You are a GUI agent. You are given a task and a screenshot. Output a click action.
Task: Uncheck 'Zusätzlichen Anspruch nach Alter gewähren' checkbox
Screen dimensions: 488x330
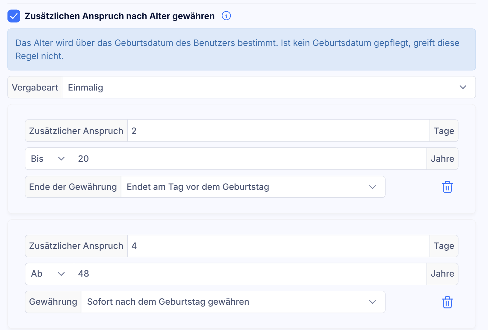(14, 16)
